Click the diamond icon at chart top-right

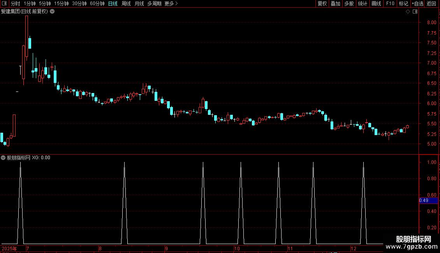pos(408,12)
